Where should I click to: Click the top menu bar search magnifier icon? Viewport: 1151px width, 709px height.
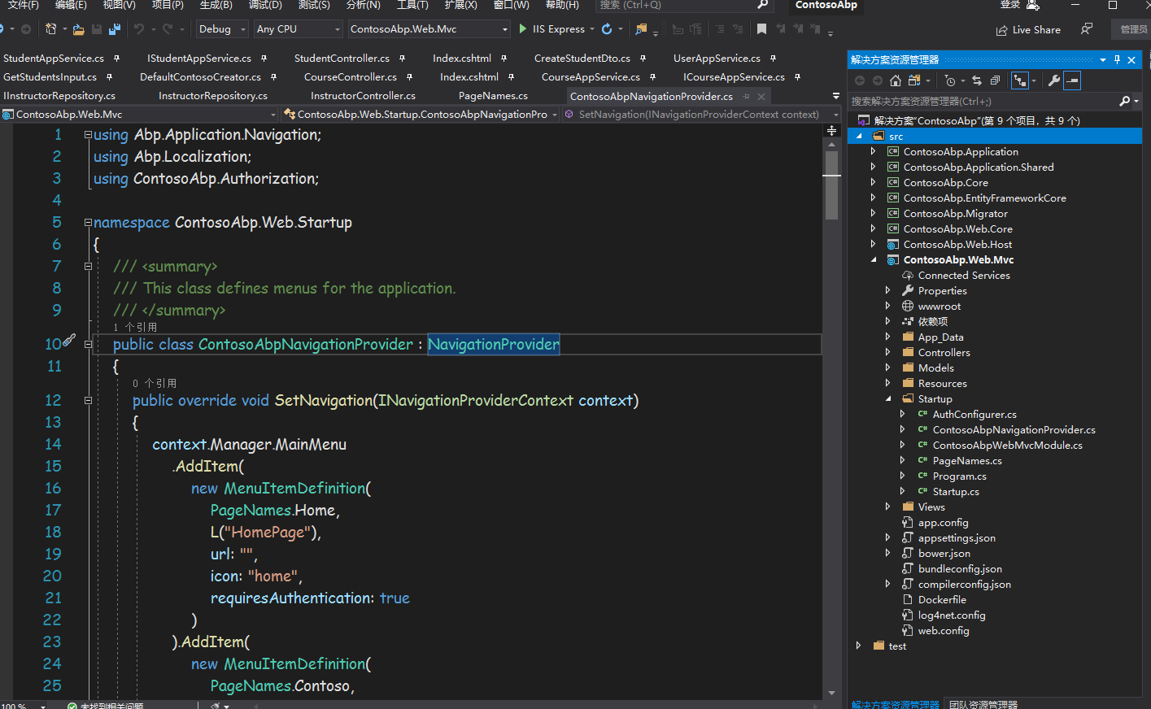pos(762,5)
